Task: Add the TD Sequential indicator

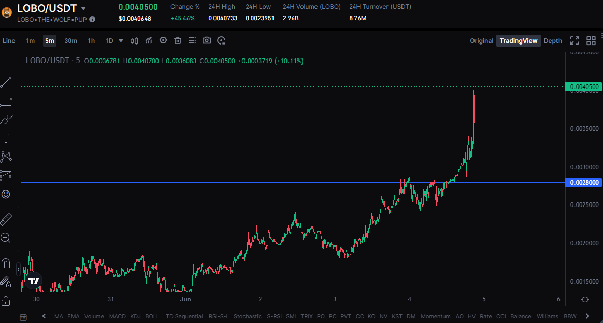Action: pos(184,316)
